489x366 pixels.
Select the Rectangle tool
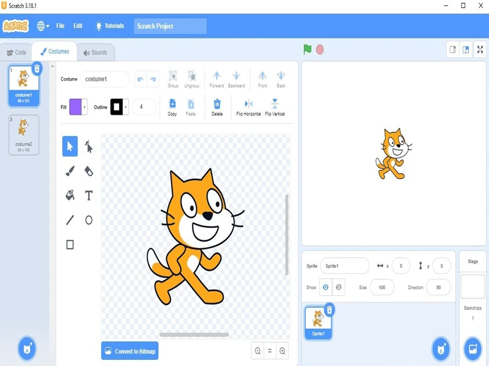[x=70, y=245]
